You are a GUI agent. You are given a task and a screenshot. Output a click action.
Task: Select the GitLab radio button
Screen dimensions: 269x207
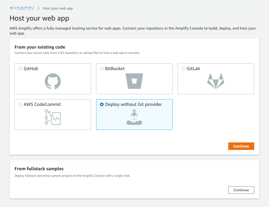183,69
